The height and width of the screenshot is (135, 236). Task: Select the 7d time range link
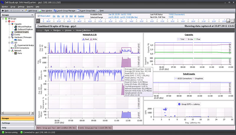(67, 16)
